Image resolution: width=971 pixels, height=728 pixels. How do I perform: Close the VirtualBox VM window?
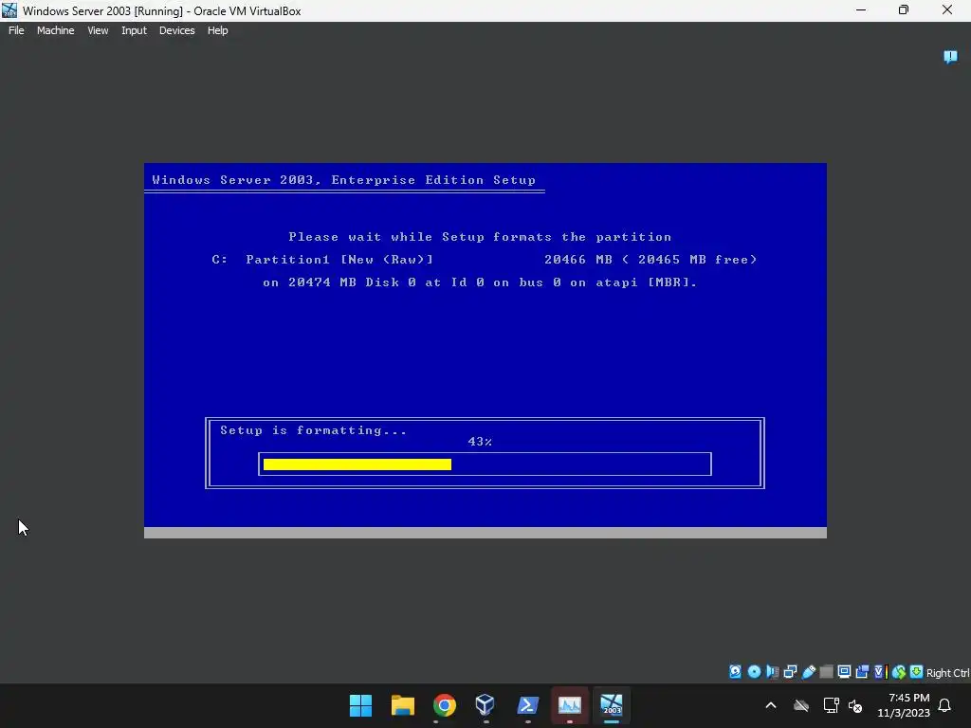pos(947,10)
